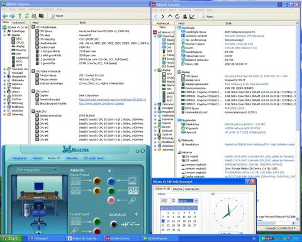Select the red Front Panel jack

[97, 231]
